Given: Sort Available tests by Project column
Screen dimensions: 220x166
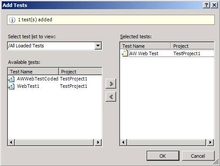Looking at the screenshot, I should click(x=80, y=72).
